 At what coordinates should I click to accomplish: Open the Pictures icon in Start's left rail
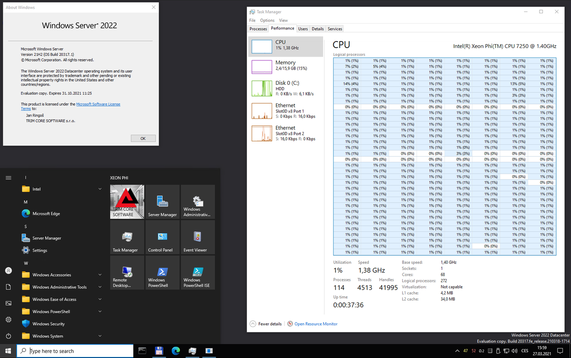(x=8, y=303)
